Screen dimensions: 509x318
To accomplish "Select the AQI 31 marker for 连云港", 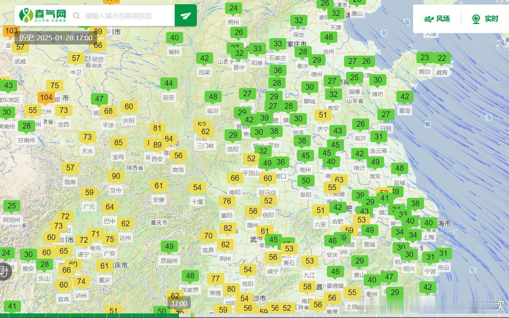I will tap(378, 137).
